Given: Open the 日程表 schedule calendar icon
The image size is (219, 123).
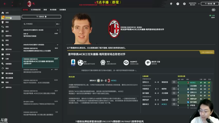Looking at the screenshot, I should coord(3,54).
